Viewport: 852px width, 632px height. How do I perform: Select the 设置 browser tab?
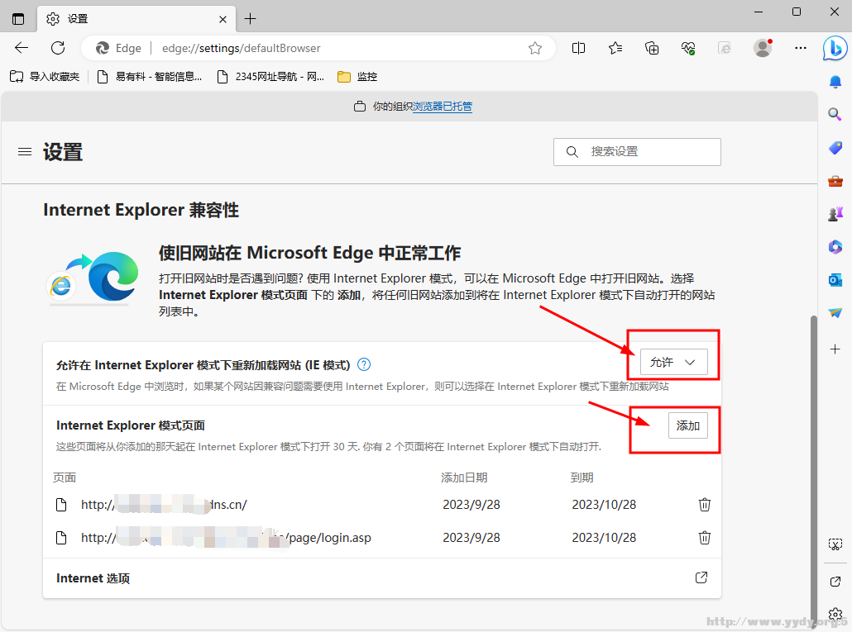[x=136, y=19]
